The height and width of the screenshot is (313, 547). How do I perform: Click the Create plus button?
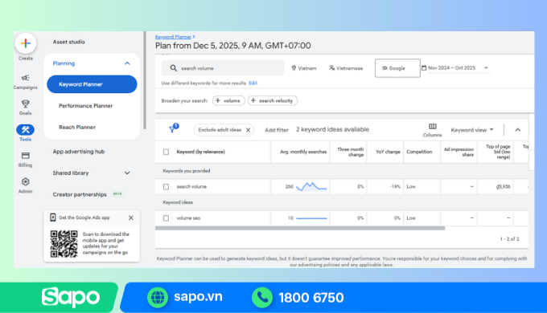click(x=26, y=43)
